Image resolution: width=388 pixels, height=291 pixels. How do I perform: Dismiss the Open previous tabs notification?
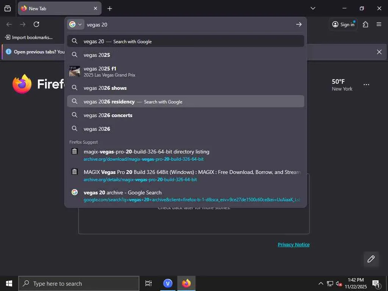(x=379, y=52)
